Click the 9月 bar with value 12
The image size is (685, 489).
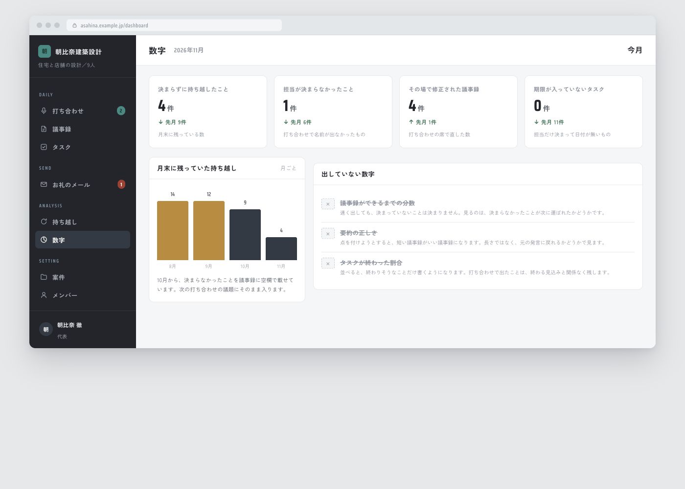point(209,230)
